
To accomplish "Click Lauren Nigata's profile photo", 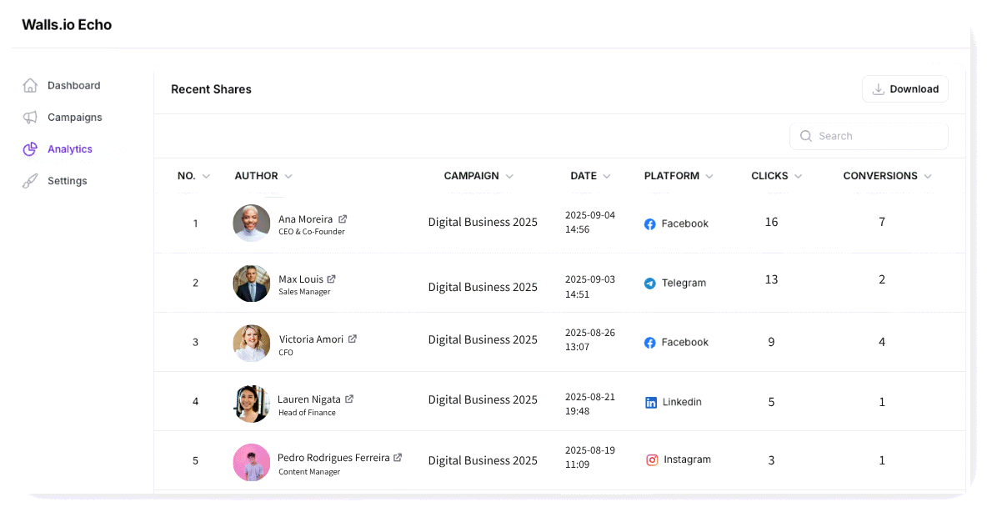I will [x=252, y=404].
